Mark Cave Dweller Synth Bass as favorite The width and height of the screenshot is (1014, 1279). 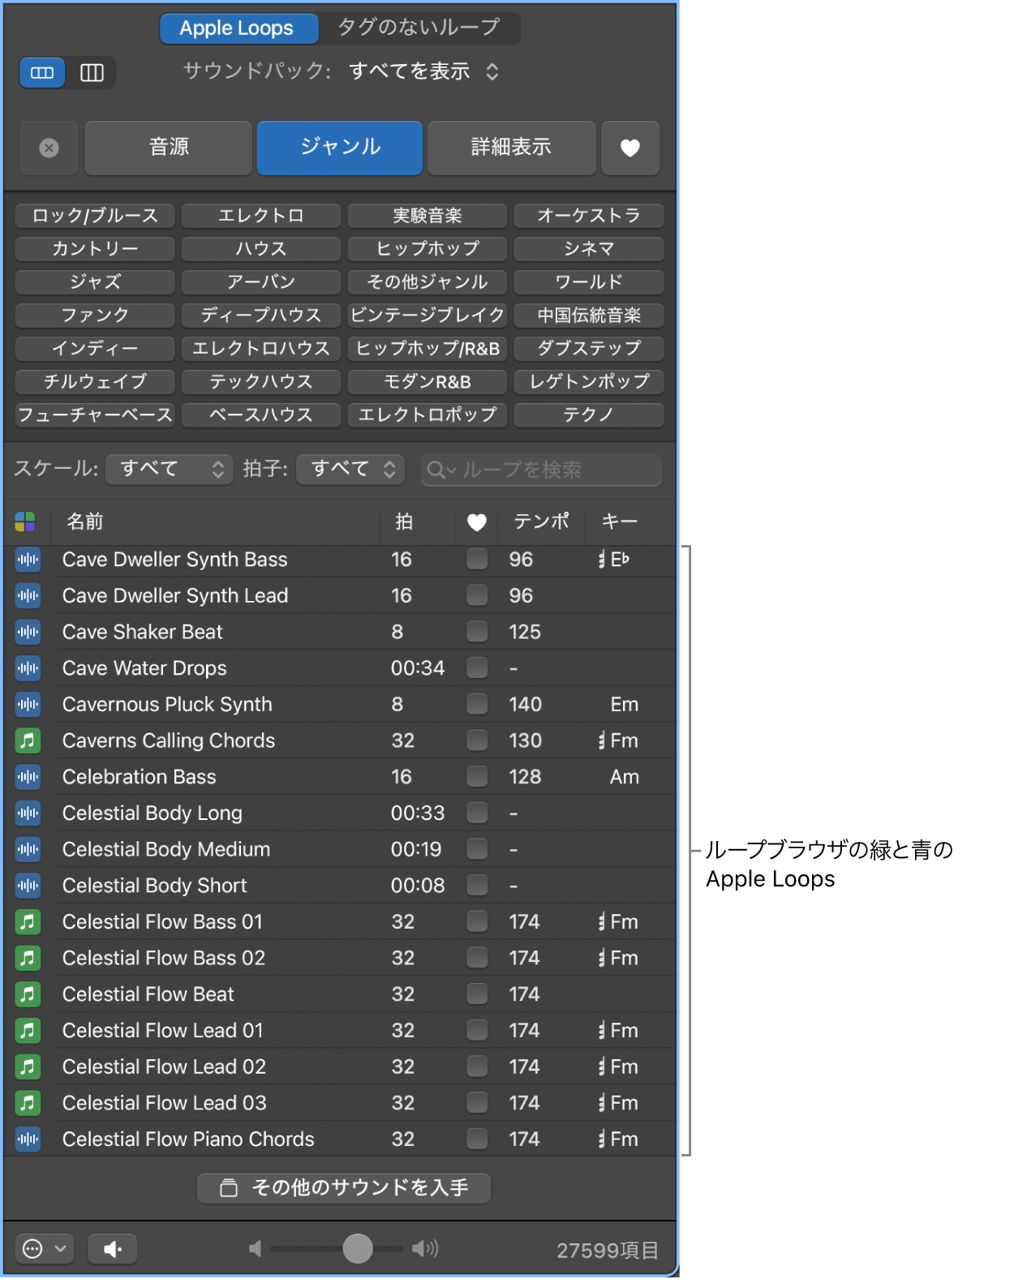point(477,560)
